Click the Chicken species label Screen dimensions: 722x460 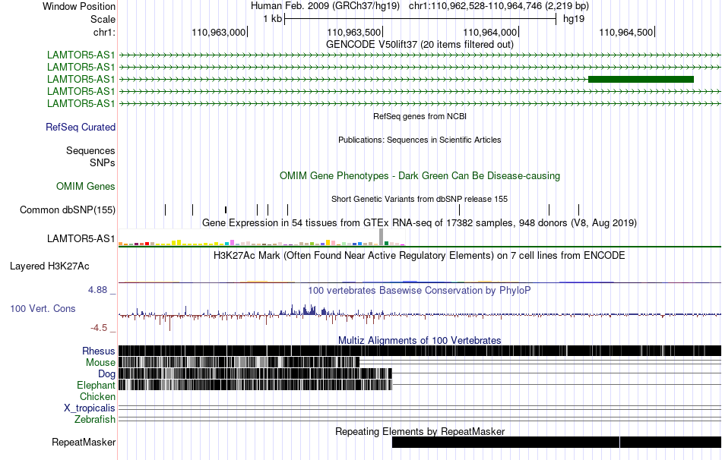point(97,396)
